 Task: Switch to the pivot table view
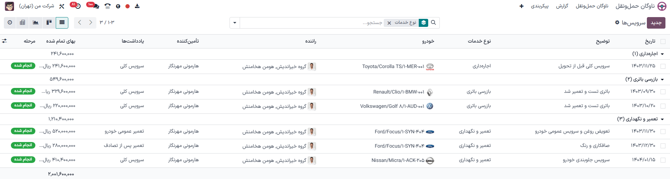click(22, 23)
